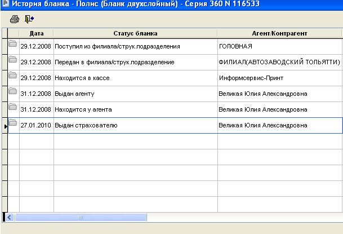Open folder icon of 'Выдан страхователю' row
The image size is (343, 234).
click(13, 122)
